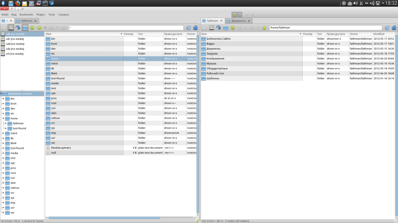The image size is (398, 223).
Task: Toggle the devices list button in left pane
Action: pos(11,28)
